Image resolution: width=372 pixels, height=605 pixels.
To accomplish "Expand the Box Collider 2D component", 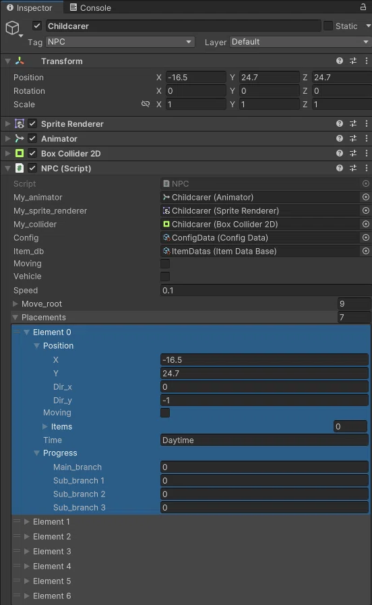I will (7, 154).
